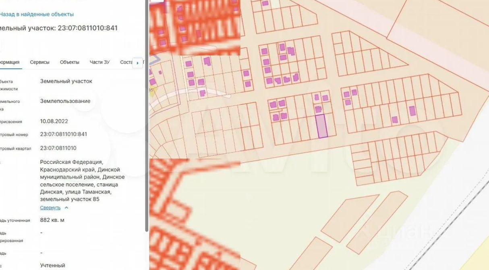The image size is (489, 270).
Task: Click the status value Учтенный
Action: (x=53, y=266)
